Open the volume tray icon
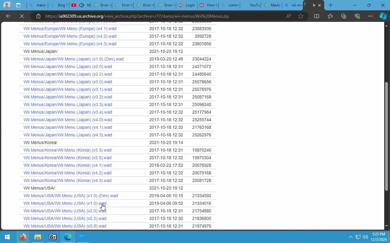 click(x=365, y=237)
